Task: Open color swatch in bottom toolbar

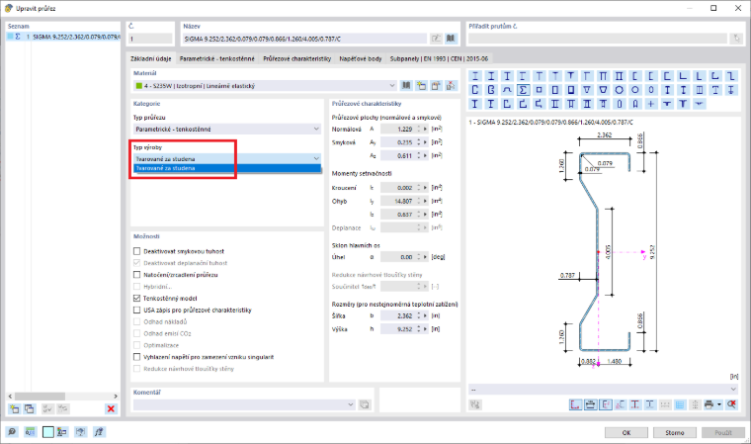Action: (47, 432)
